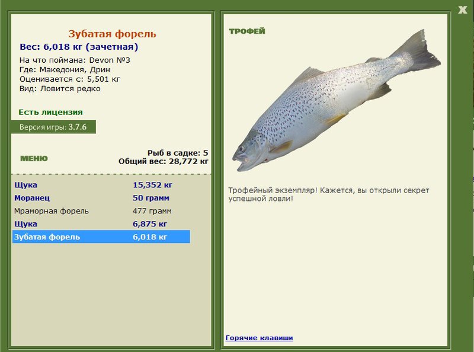Select the Щука 6,875 кг row
The image size is (474, 352).
(101, 224)
